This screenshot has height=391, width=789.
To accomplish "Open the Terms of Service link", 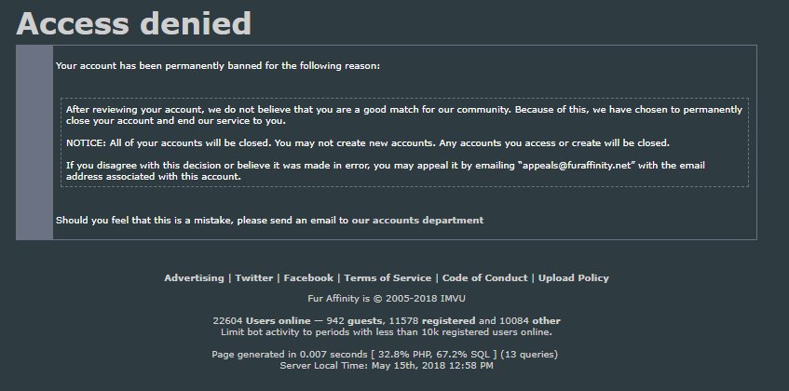I will [388, 278].
